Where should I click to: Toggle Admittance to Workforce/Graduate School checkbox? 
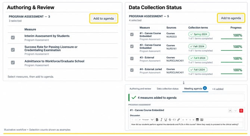13,63
